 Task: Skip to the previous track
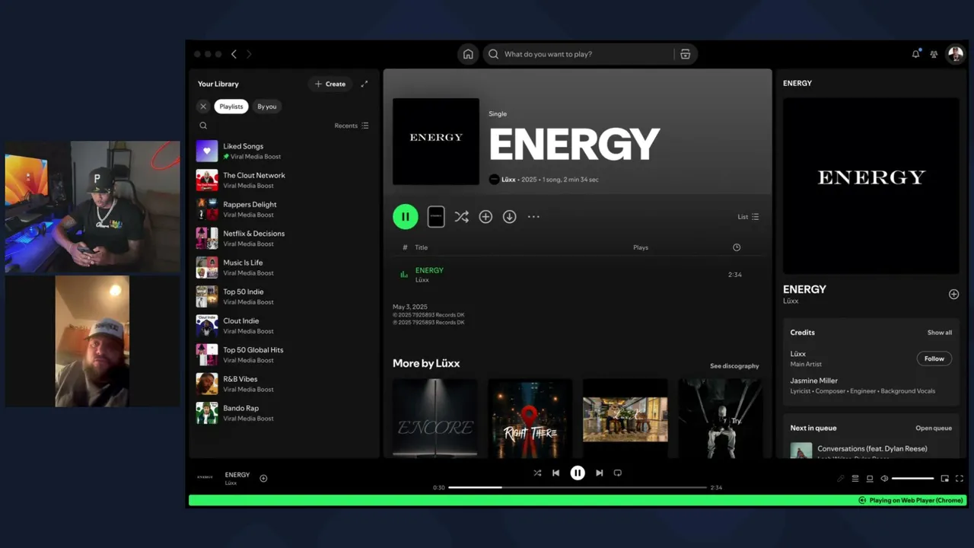(x=555, y=473)
